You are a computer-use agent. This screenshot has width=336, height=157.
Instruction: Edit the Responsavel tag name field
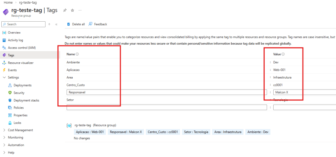(167, 92)
